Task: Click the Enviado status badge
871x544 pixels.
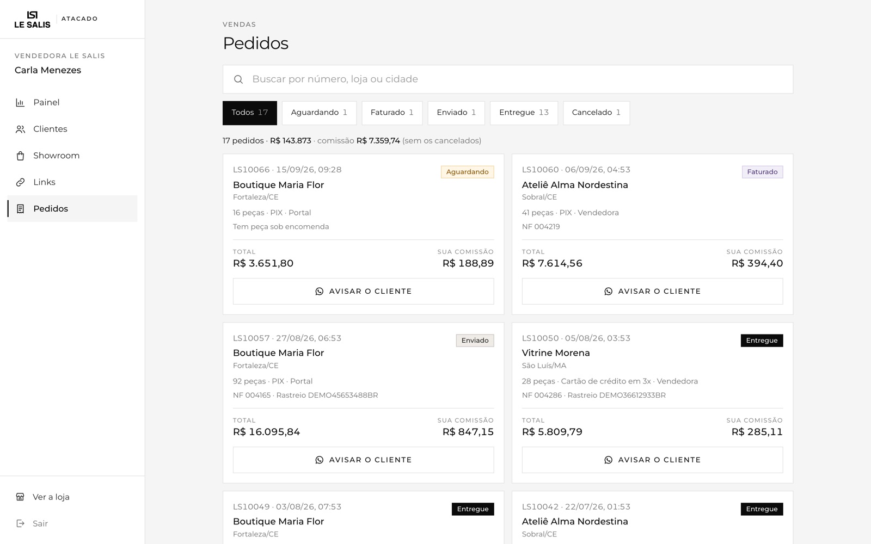Action: pyautogui.click(x=475, y=341)
